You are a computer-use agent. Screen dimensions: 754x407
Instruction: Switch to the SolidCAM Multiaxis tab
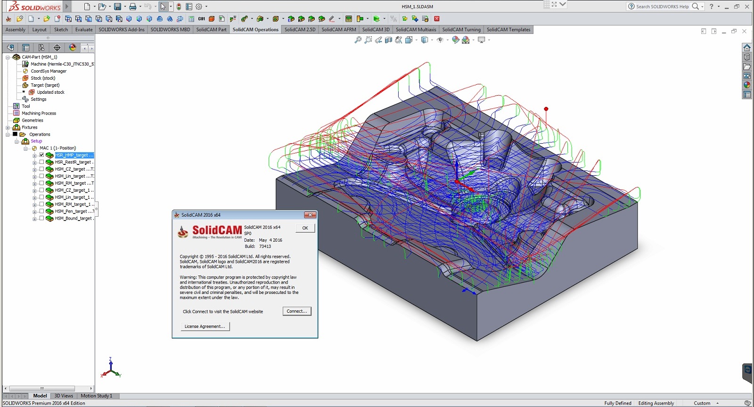coord(416,30)
